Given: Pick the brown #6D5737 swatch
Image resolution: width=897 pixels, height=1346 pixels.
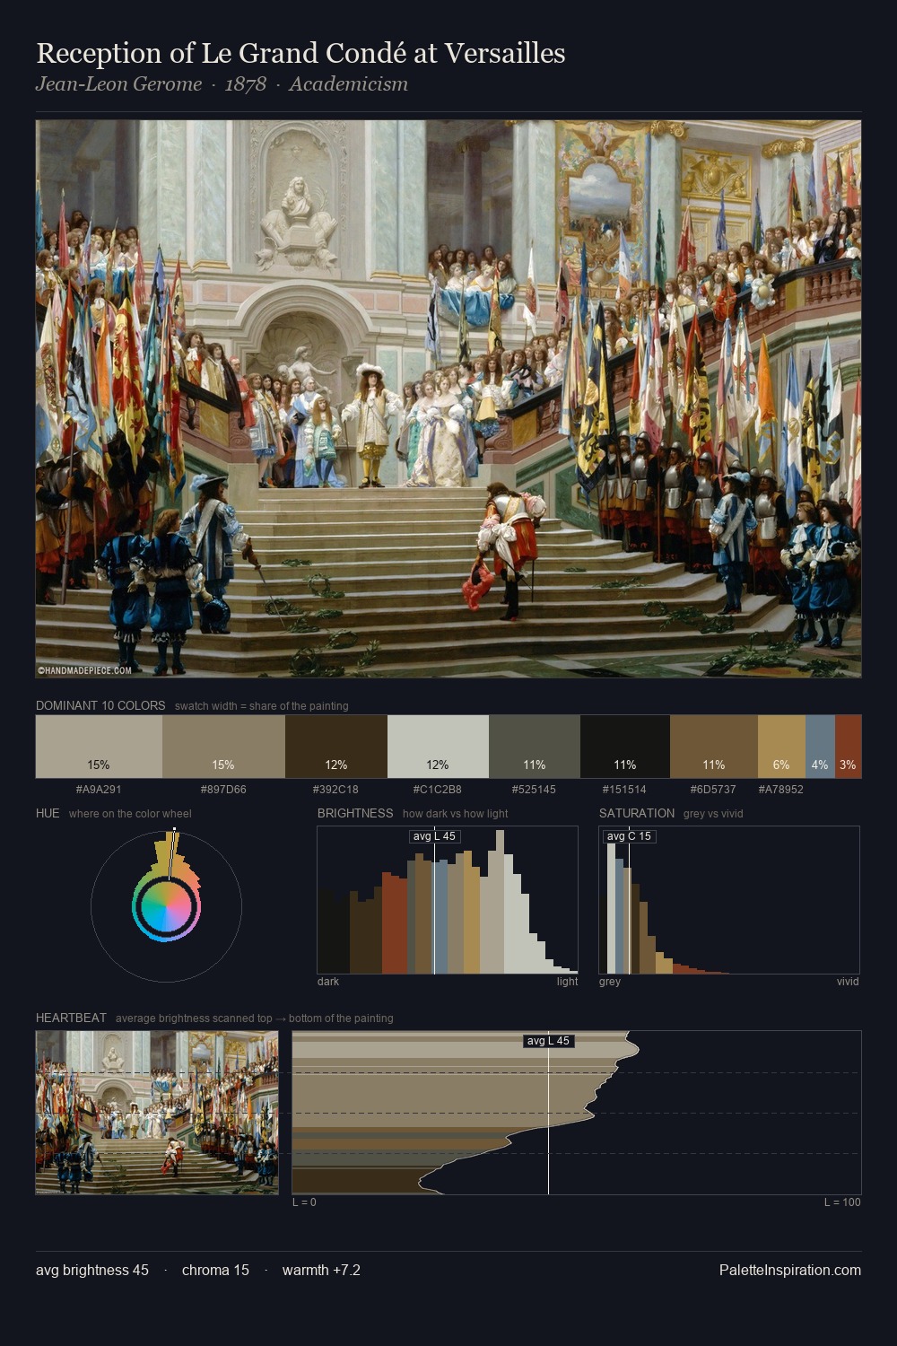Looking at the screenshot, I should tap(714, 747).
